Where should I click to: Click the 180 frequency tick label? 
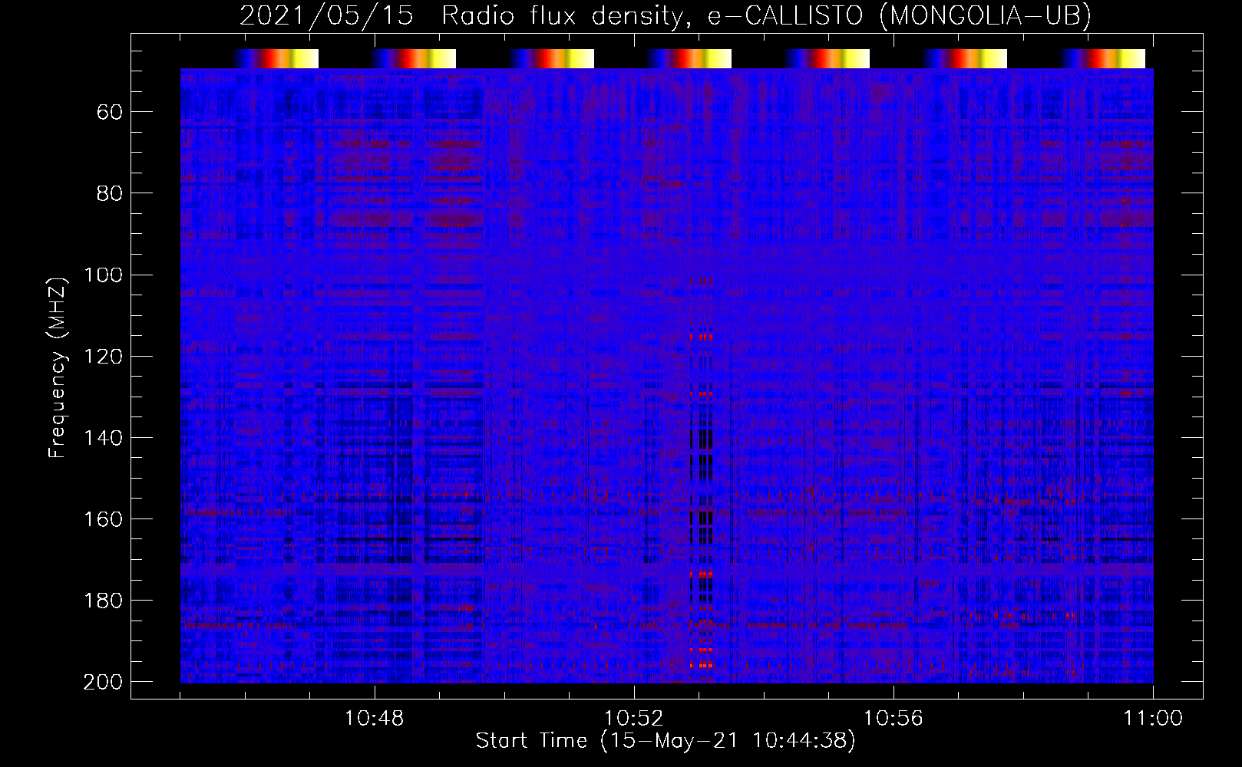pos(104,601)
